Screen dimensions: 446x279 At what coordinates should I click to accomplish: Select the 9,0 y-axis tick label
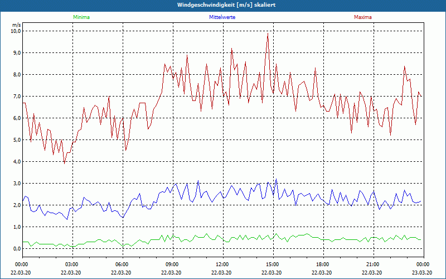click(x=16, y=53)
